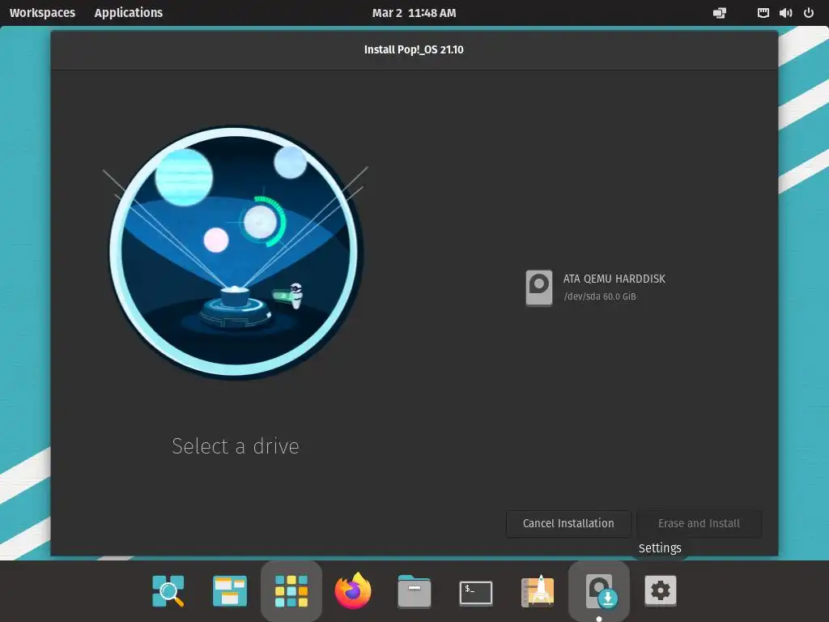Open Settings gear icon in dock
Viewport: 829px width, 622px height.
pos(661,590)
